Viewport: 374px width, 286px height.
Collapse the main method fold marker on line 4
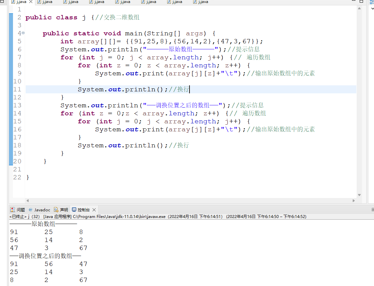click(x=23, y=33)
